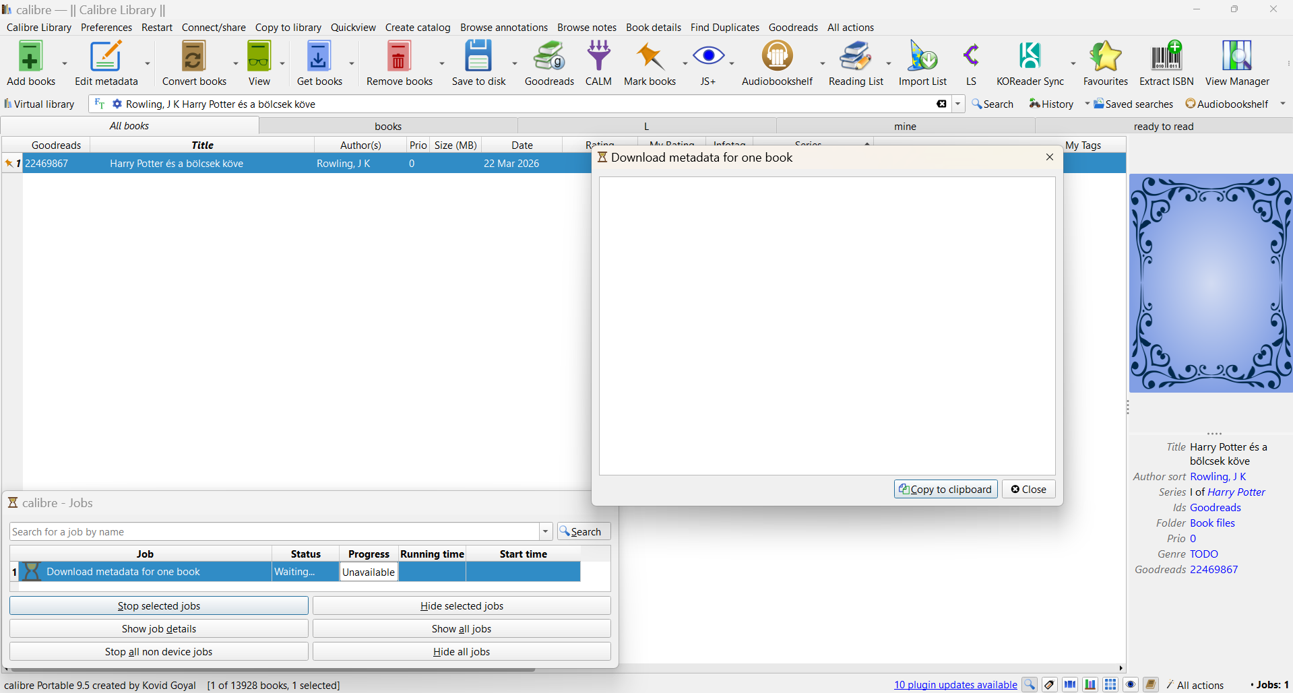
Task: Click the Get books icon
Action: tap(319, 57)
